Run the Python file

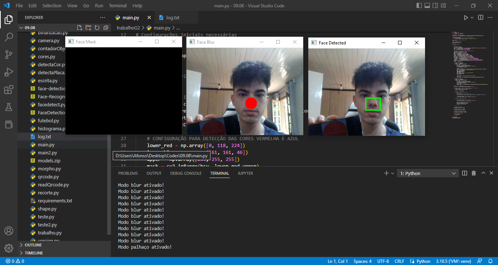466,17
